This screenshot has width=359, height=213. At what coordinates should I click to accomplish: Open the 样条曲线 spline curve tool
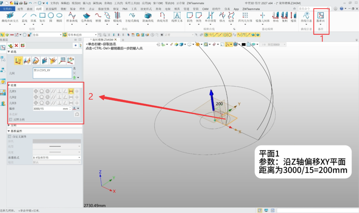click(x=72, y=18)
